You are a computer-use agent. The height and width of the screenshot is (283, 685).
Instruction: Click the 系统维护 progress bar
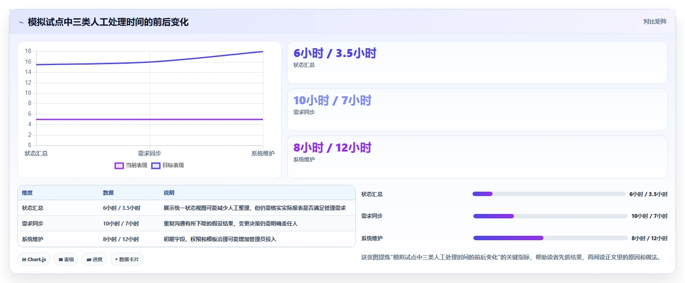(551, 238)
